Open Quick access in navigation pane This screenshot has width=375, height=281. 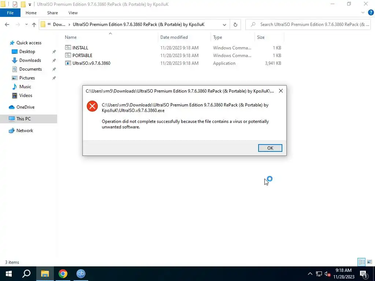tap(29, 43)
